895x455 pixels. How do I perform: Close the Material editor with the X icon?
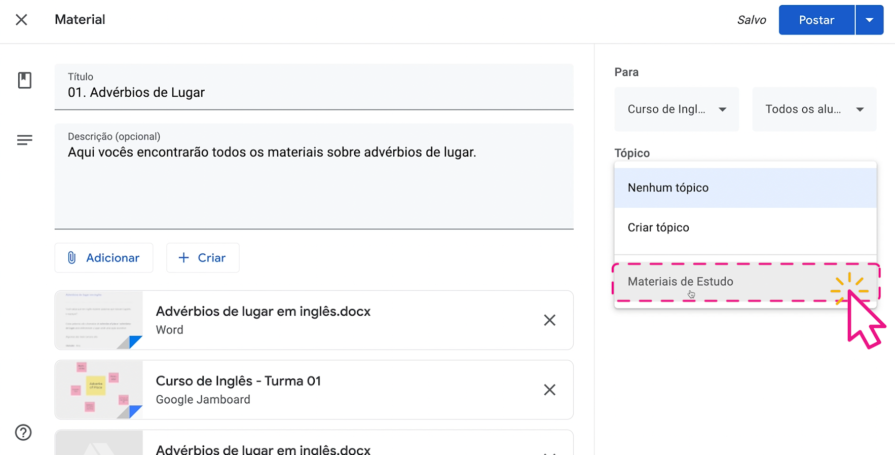pos(21,20)
